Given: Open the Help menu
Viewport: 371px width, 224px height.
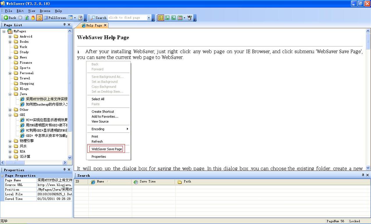Looking at the screenshot, I should 58,11.
